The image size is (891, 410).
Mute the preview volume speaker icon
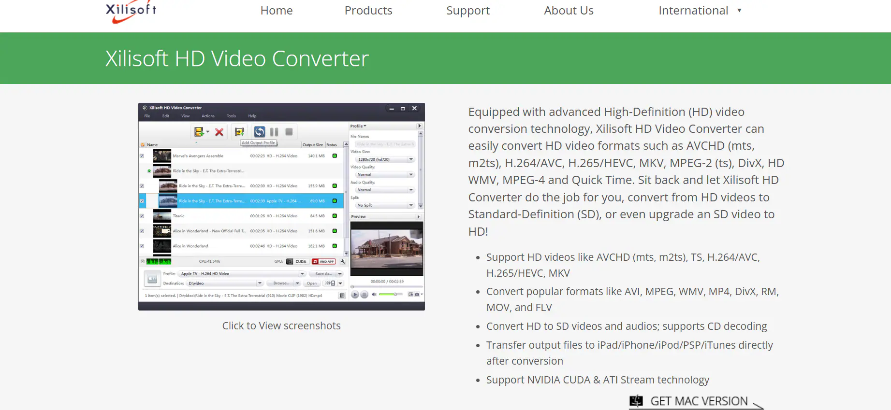click(374, 294)
